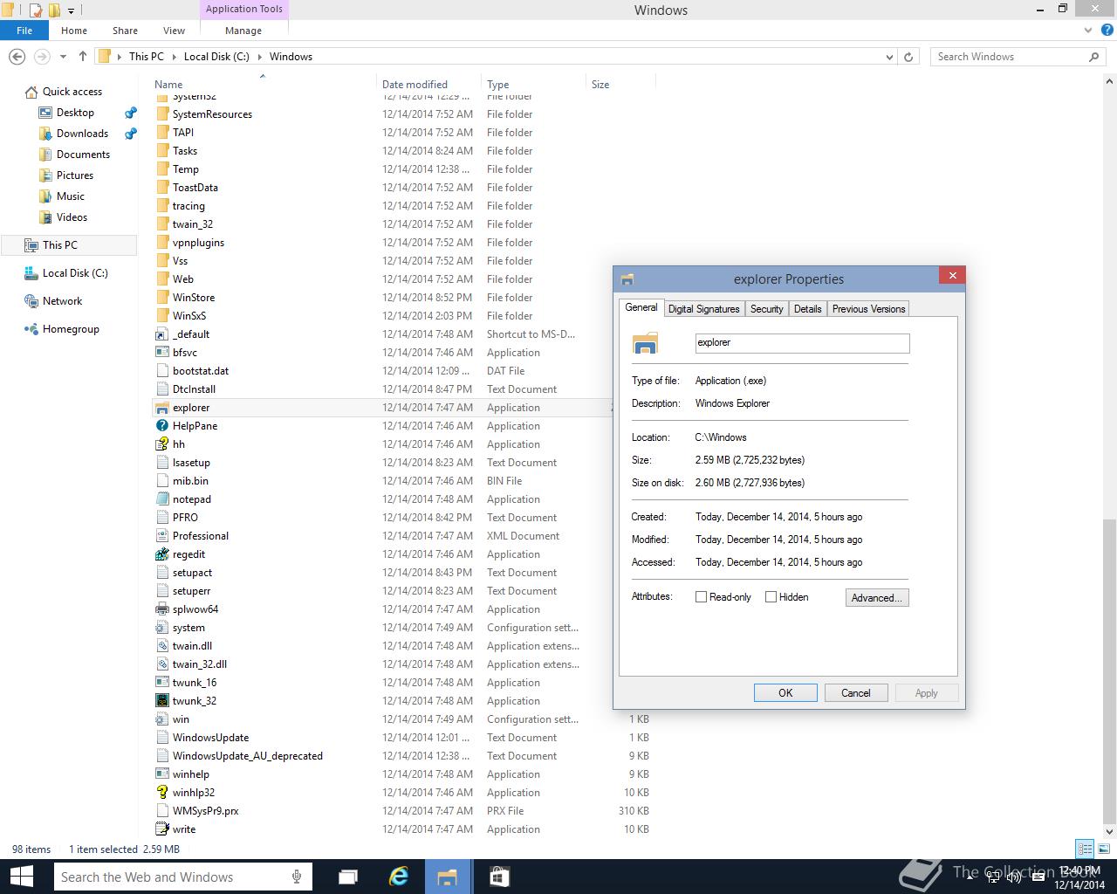The height and width of the screenshot is (894, 1117).
Task: Click Cancel in explorer Properties
Action: (x=856, y=693)
